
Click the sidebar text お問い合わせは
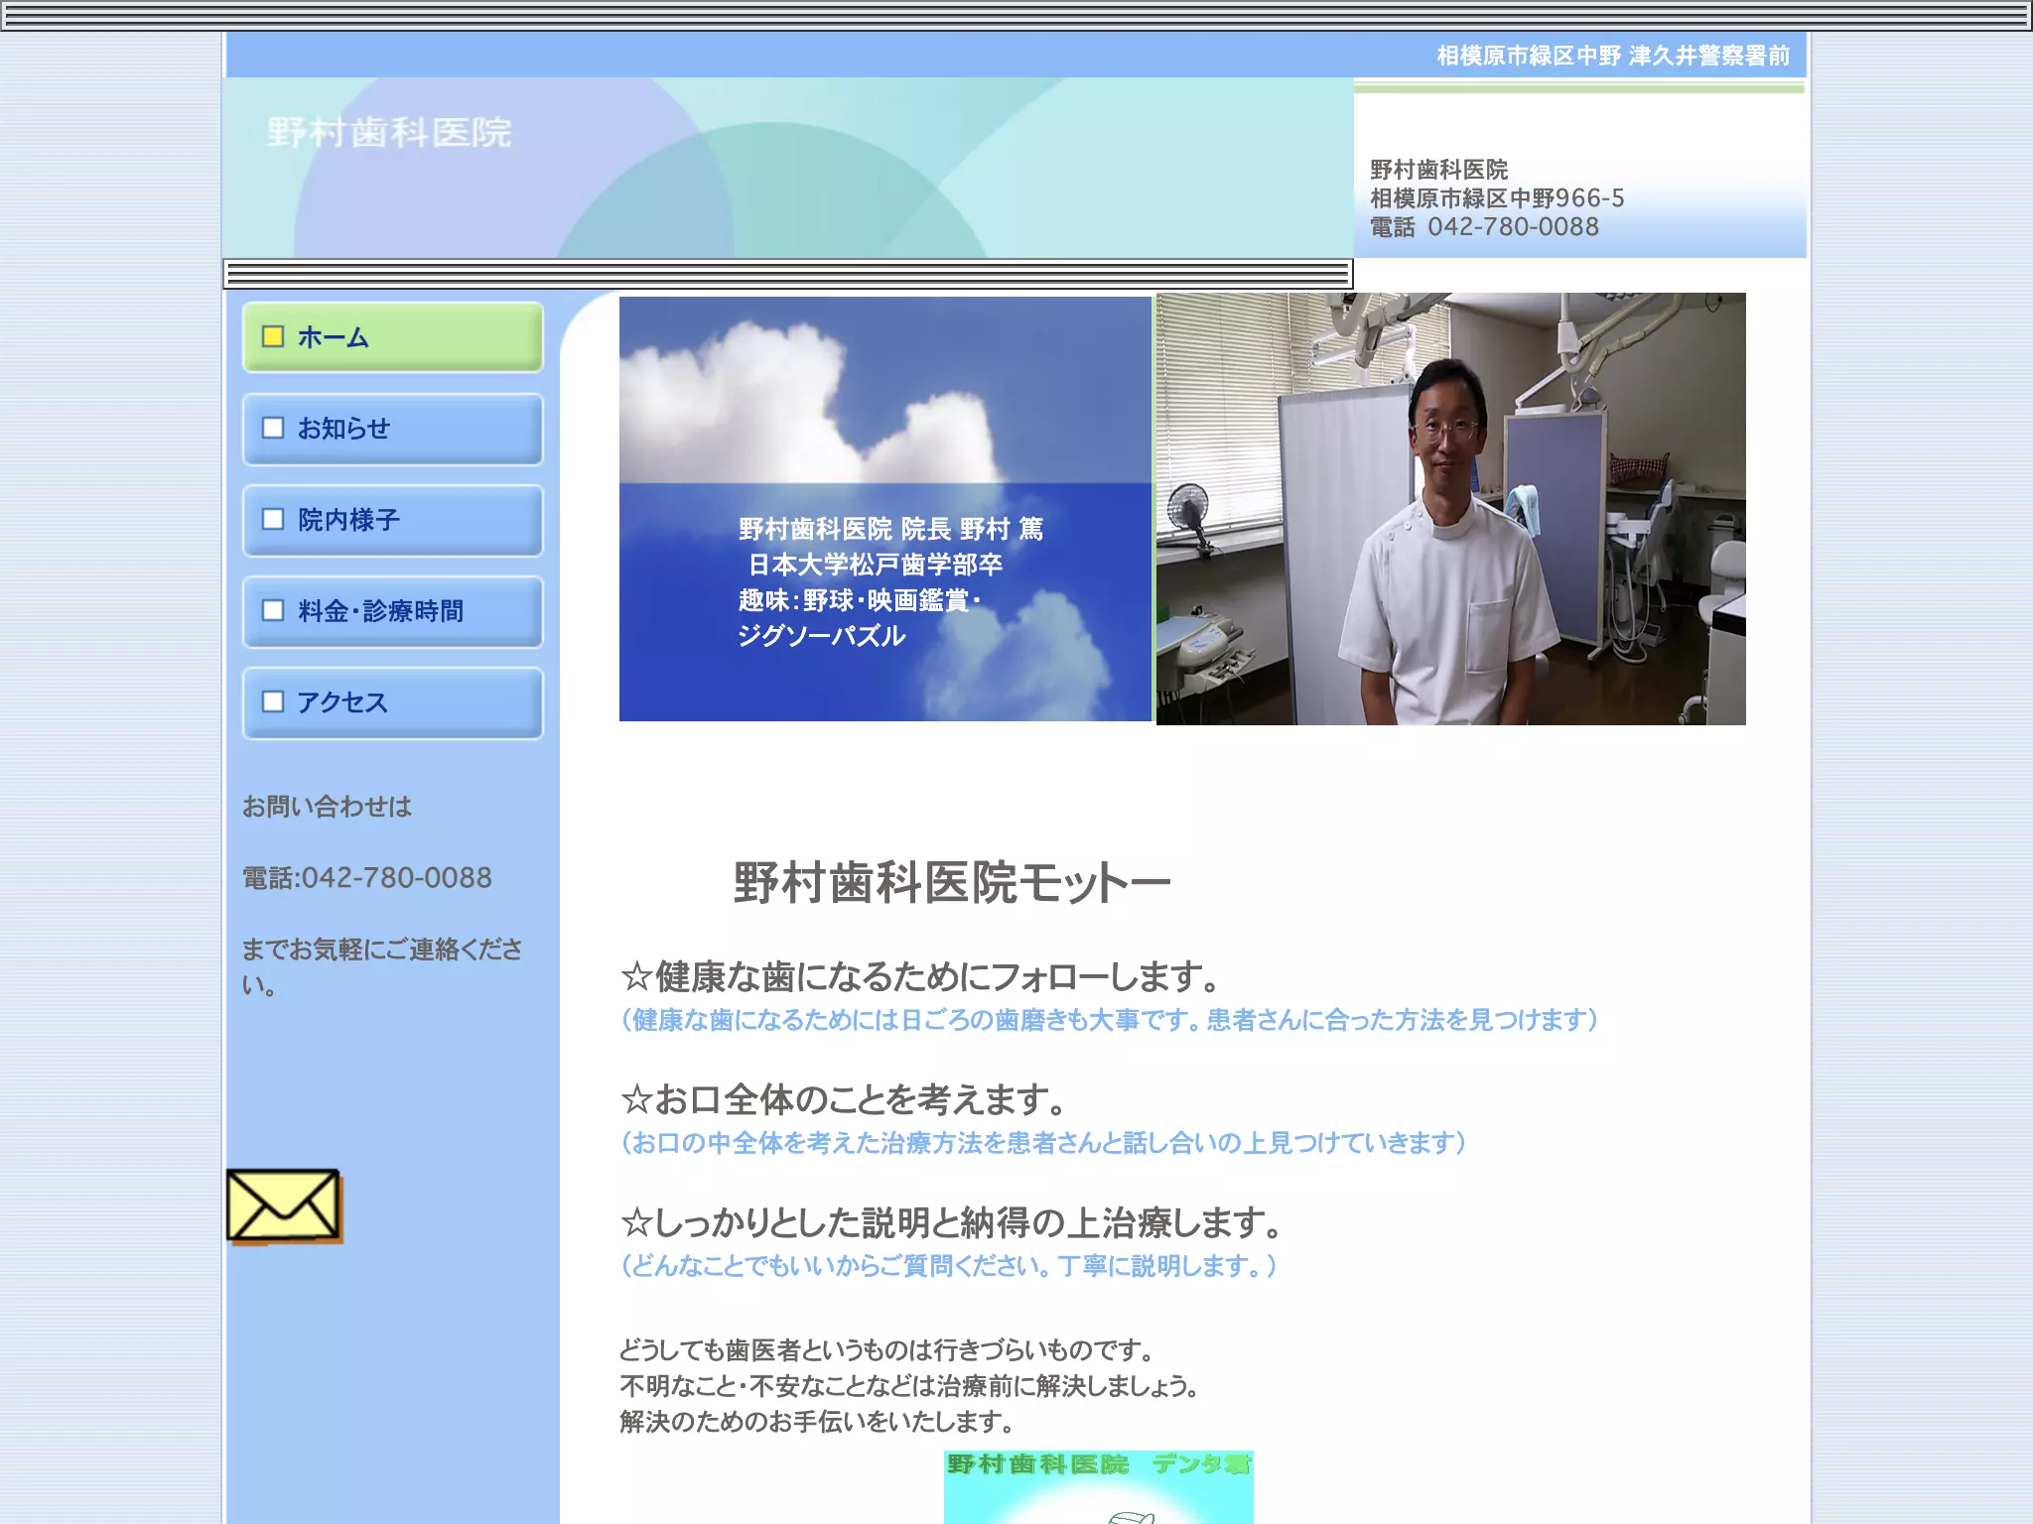[327, 807]
